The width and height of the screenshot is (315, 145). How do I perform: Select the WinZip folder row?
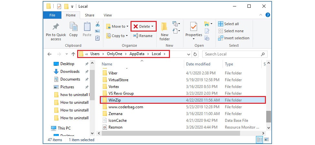coord(183,100)
